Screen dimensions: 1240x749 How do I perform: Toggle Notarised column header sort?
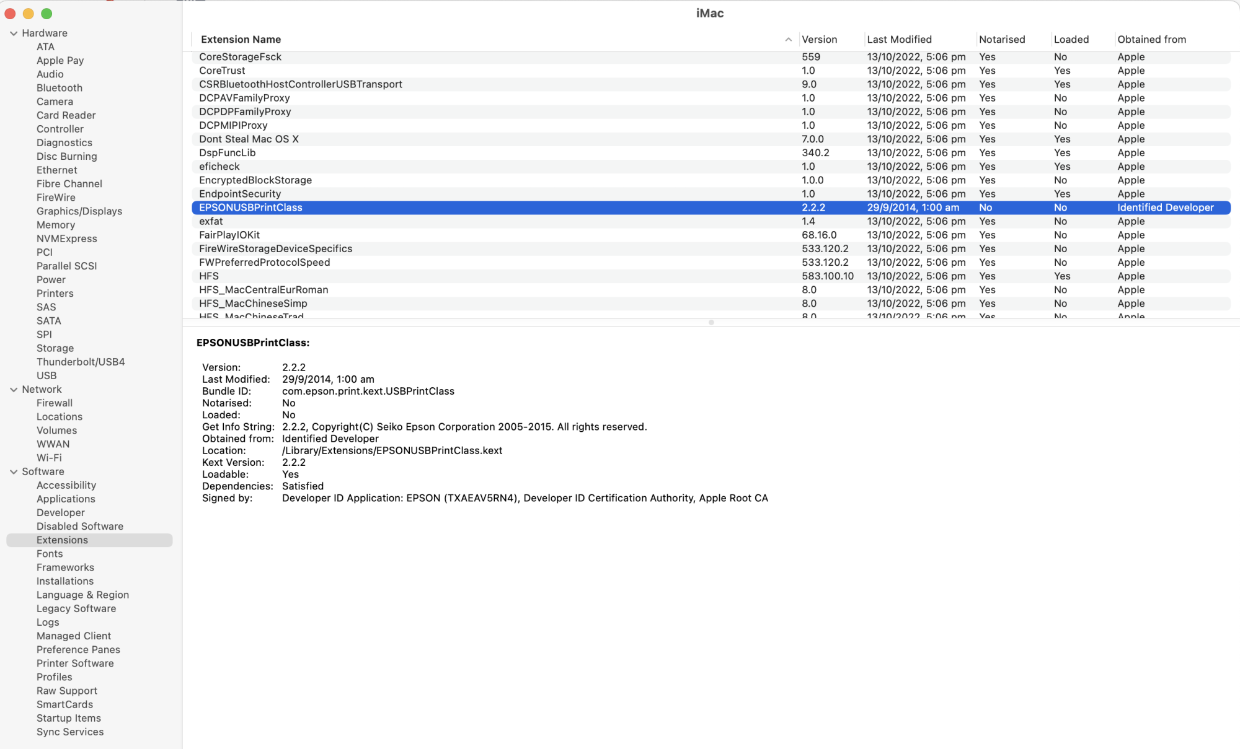point(1001,39)
